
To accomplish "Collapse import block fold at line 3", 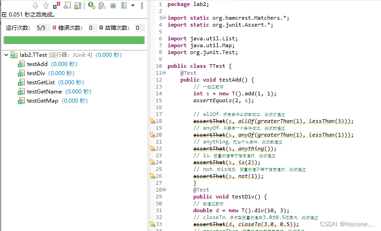I will tap(164, 18).
